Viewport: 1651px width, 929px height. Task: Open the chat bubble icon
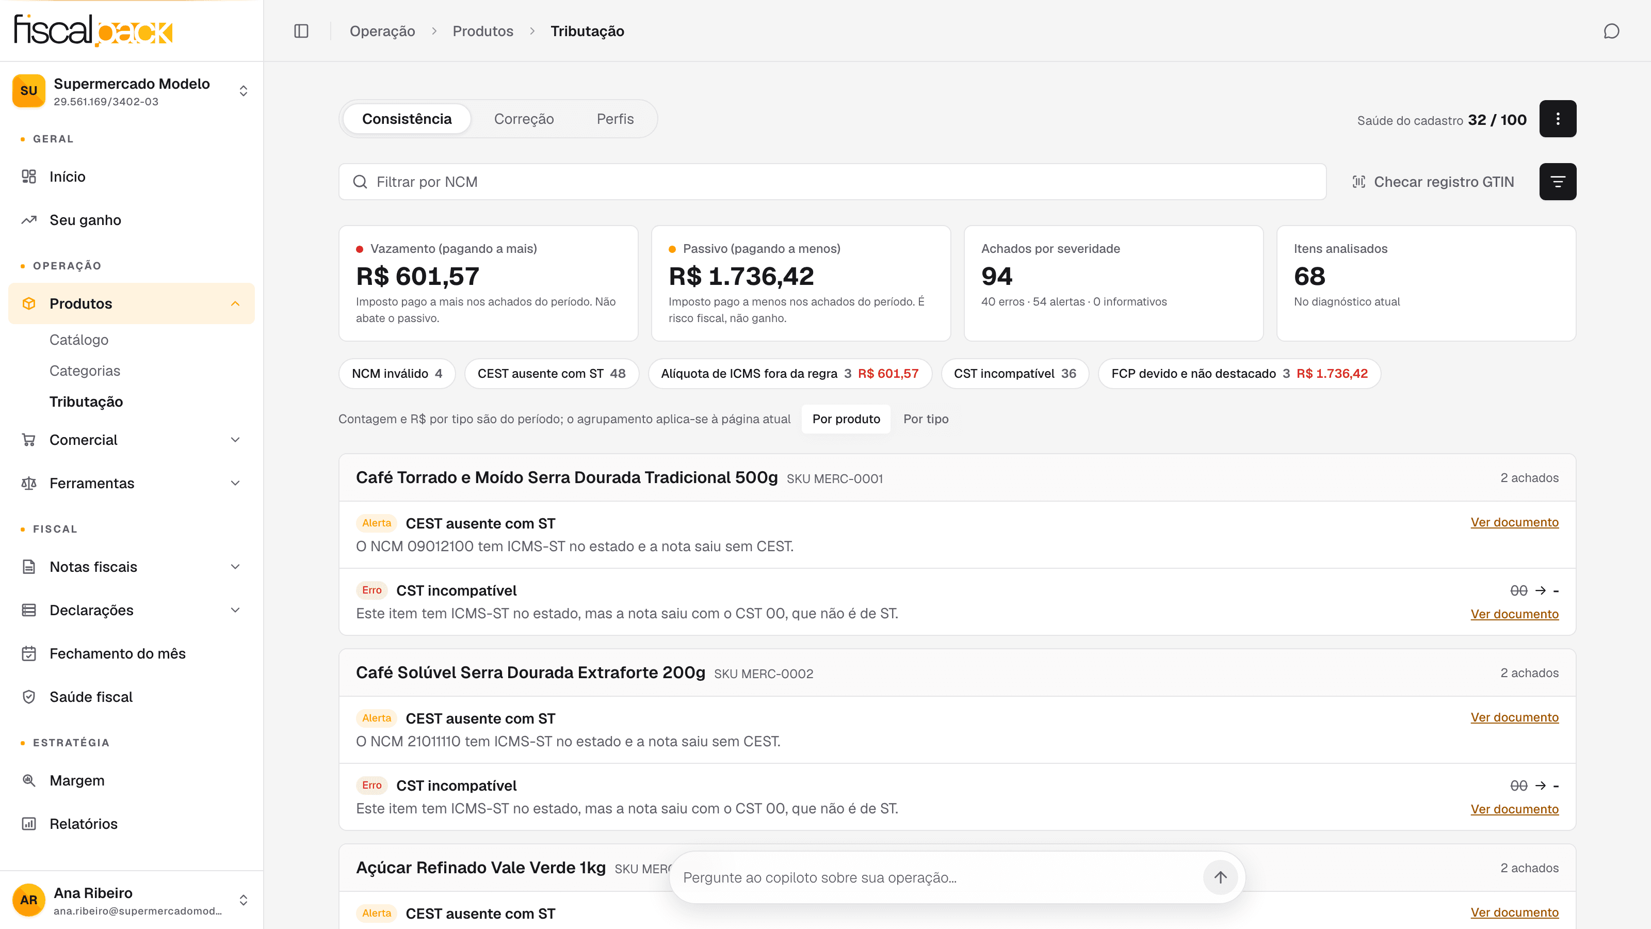[x=1611, y=31]
